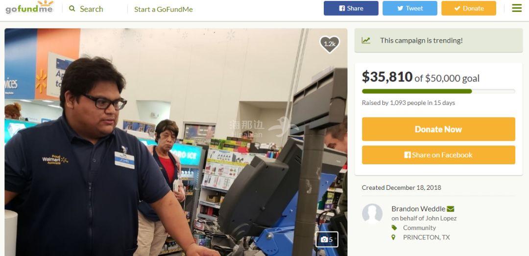Open the hamburger menu icon
The height and width of the screenshot is (256, 529).
pyautogui.click(x=517, y=8)
